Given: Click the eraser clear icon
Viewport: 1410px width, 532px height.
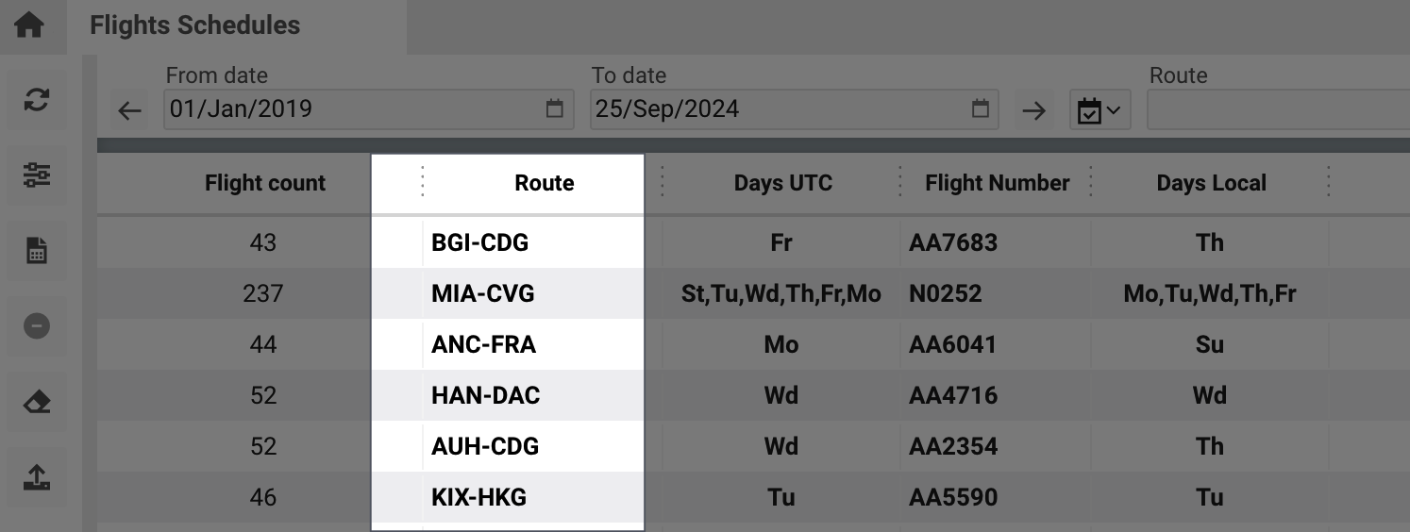Looking at the screenshot, I should 37,403.
